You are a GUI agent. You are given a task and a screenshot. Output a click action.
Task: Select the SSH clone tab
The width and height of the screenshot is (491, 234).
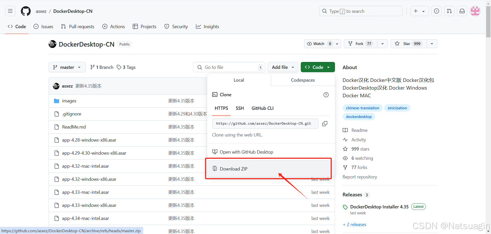pyautogui.click(x=240, y=108)
